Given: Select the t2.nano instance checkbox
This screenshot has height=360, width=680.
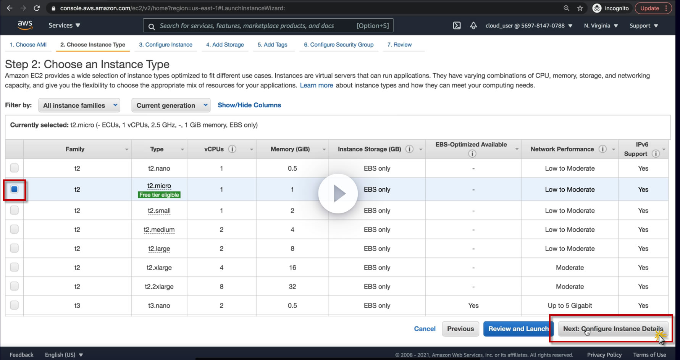Looking at the screenshot, I should pos(14,168).
